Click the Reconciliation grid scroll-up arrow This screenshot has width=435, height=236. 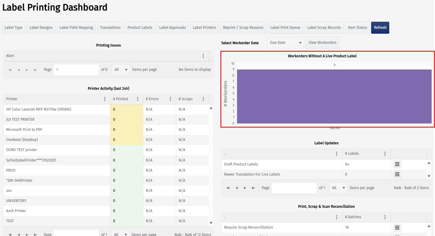tap(429, 226)
